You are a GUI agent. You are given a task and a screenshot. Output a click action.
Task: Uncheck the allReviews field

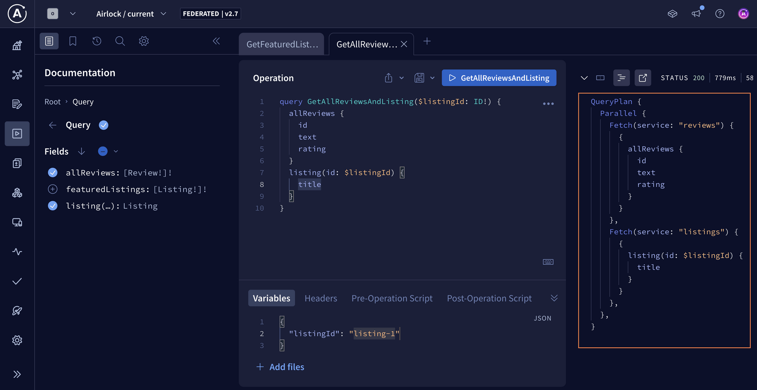click(x=52, y=172)
